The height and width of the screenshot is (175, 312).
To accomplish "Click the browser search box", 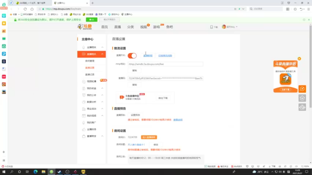I will (x=266, y=9).
